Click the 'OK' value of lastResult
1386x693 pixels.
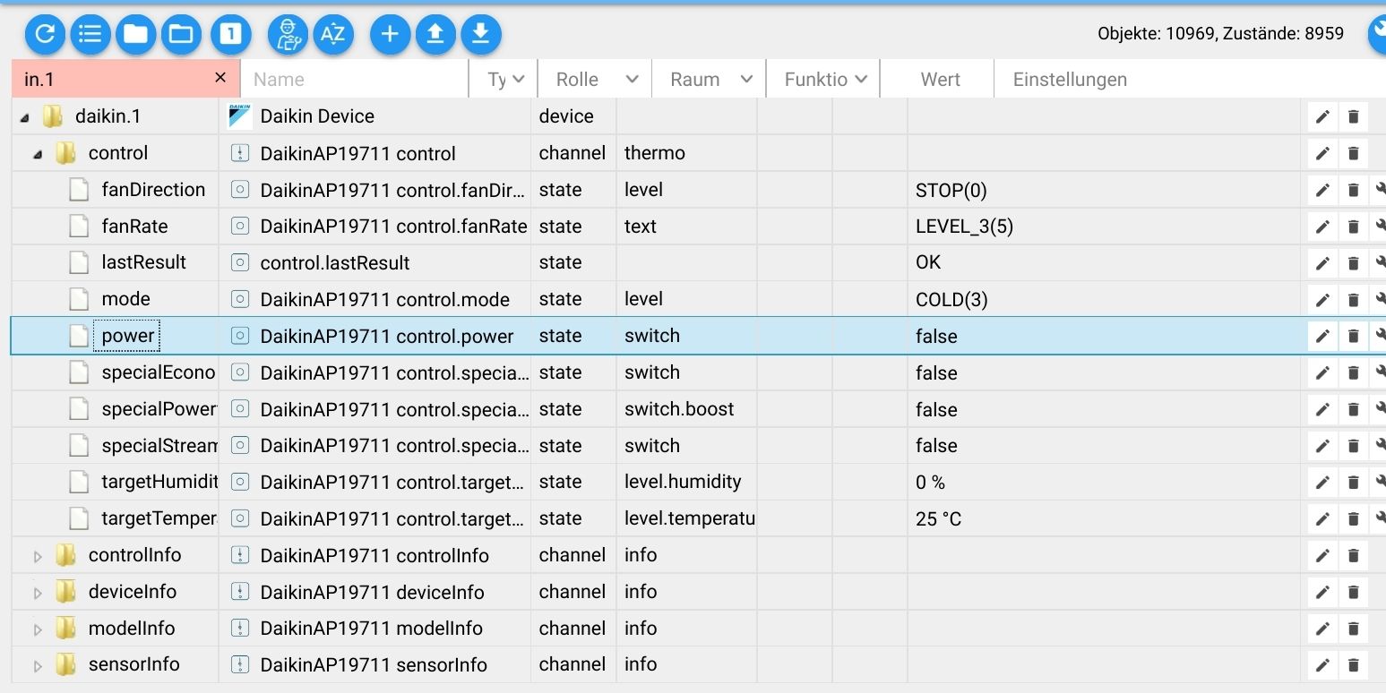tap(928, 262)
